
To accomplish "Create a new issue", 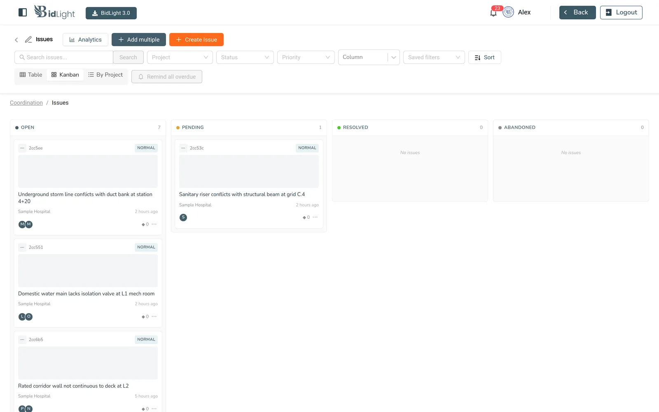I will tap(196, 40).
